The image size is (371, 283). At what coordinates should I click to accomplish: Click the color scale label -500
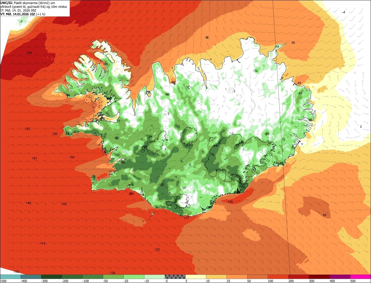[3, 281]
